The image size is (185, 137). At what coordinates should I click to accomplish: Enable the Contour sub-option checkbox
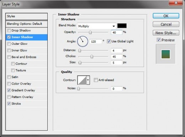click(x=13, y=64)
